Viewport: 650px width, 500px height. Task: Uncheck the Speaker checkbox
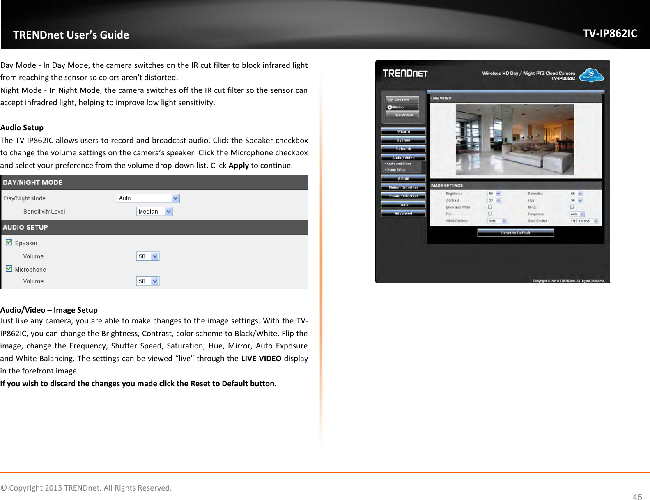(x=9, y=242)
